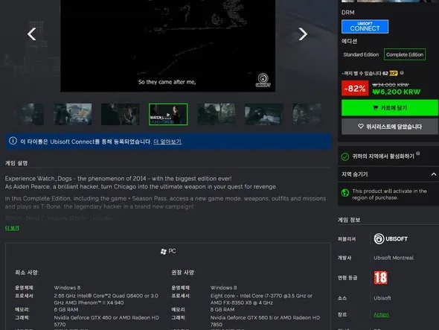Click Ubisoft Montreal developer name
The height and width of the screenshot is (330, 439).
(x=394, y=258)
